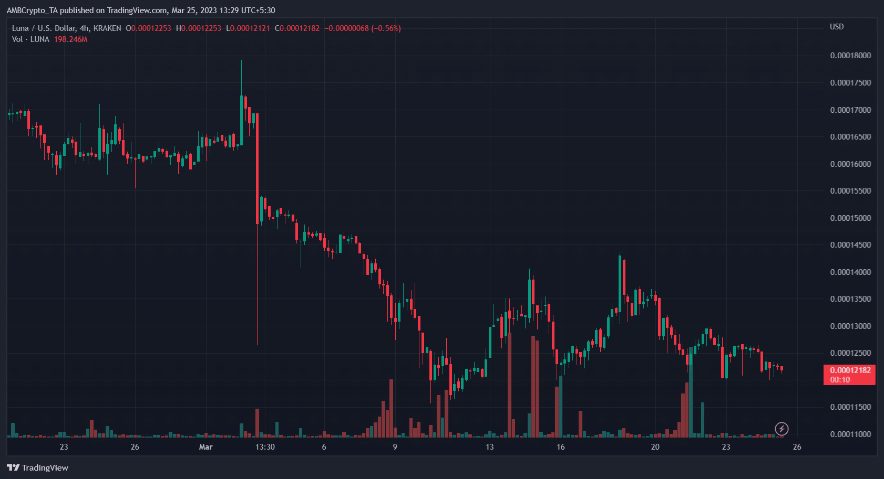Click the TradingView logo at bottom left
The image size is (884, 479).
click(38, 467)
